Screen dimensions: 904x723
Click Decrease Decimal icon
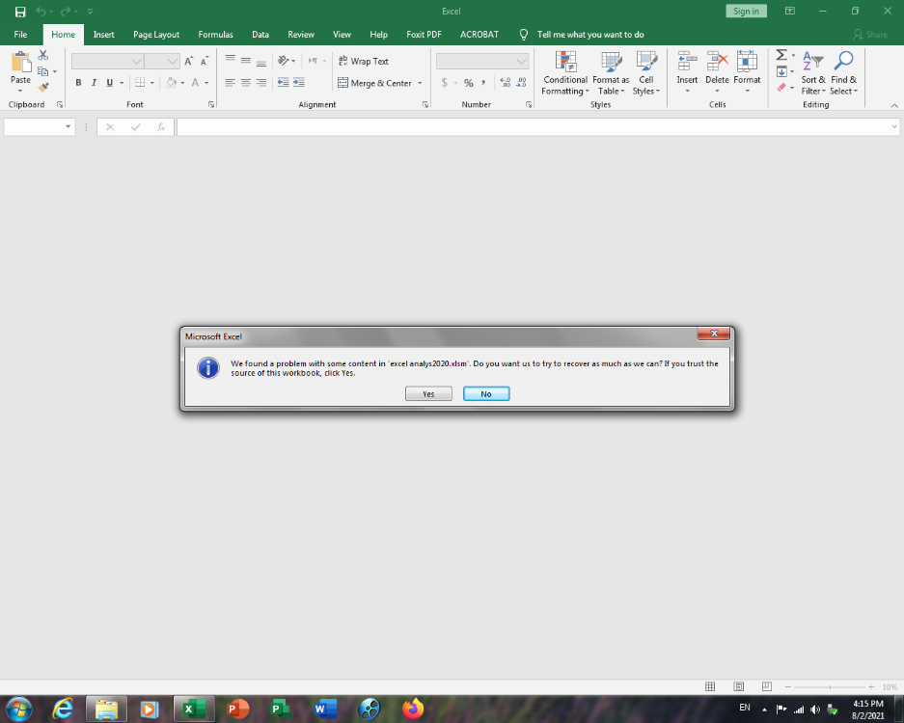coord(521,83)
